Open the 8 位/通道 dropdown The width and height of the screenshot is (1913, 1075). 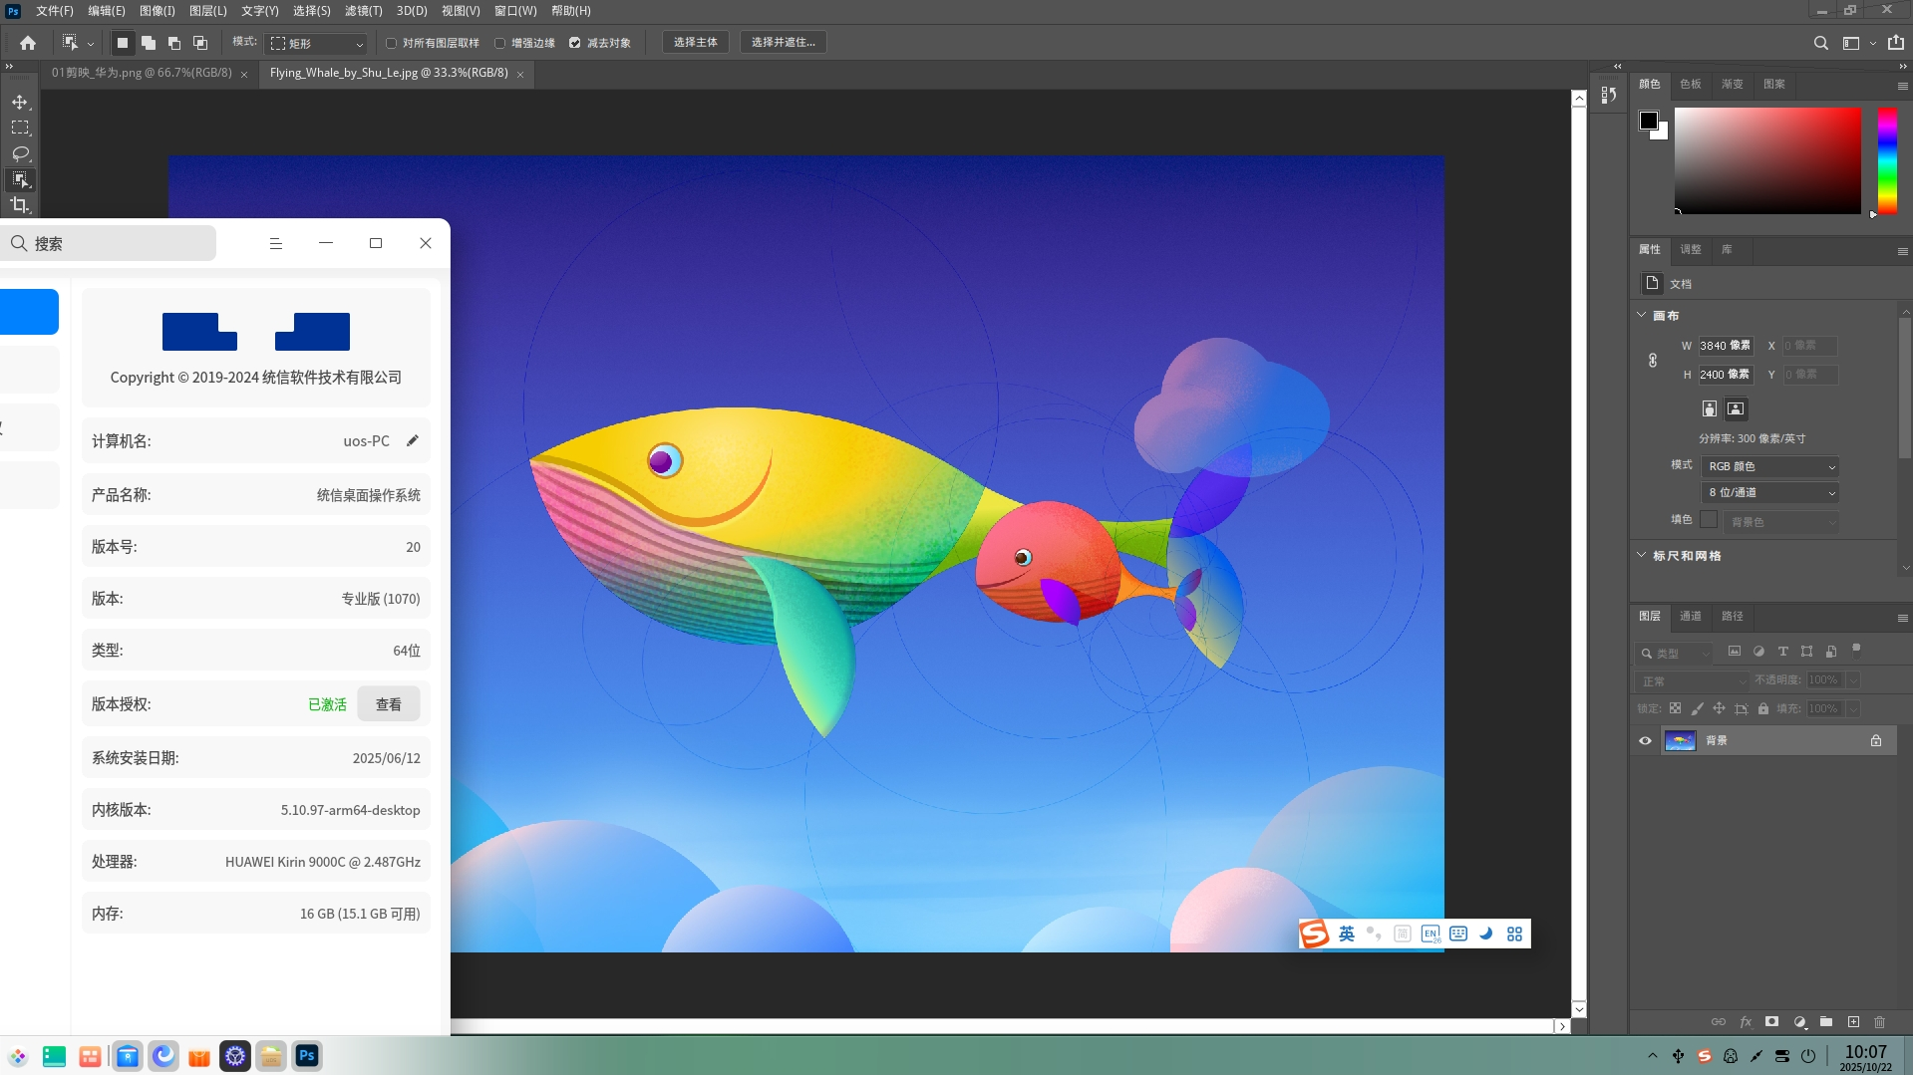(x=1769, y=492)
